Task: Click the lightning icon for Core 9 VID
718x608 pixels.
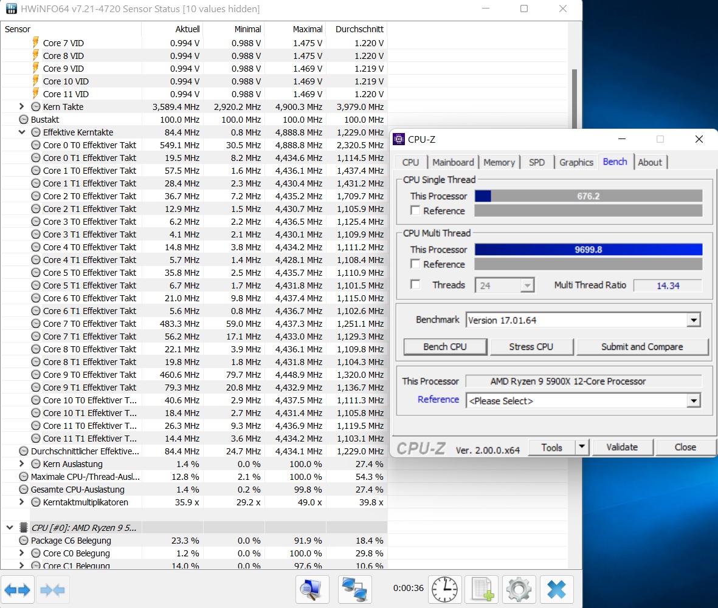Action: [36, 68]
